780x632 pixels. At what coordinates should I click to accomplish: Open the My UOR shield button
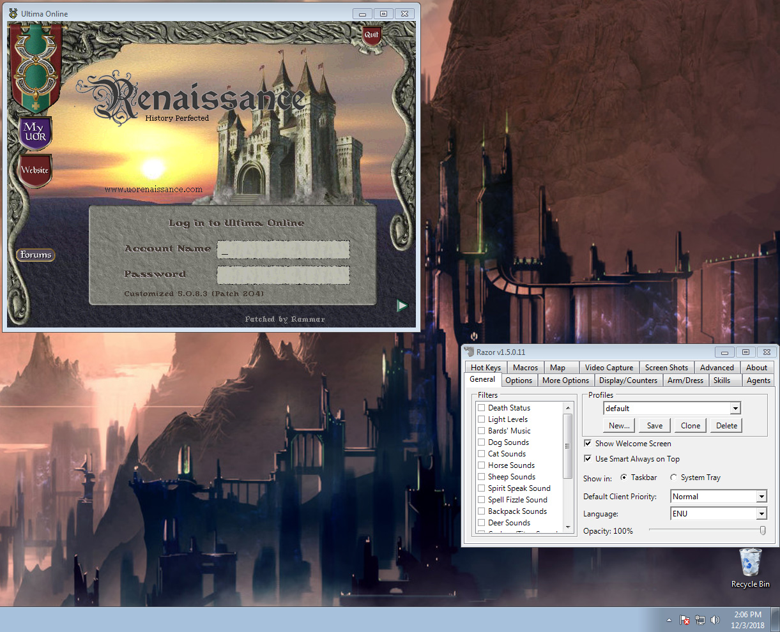[34, 133]
